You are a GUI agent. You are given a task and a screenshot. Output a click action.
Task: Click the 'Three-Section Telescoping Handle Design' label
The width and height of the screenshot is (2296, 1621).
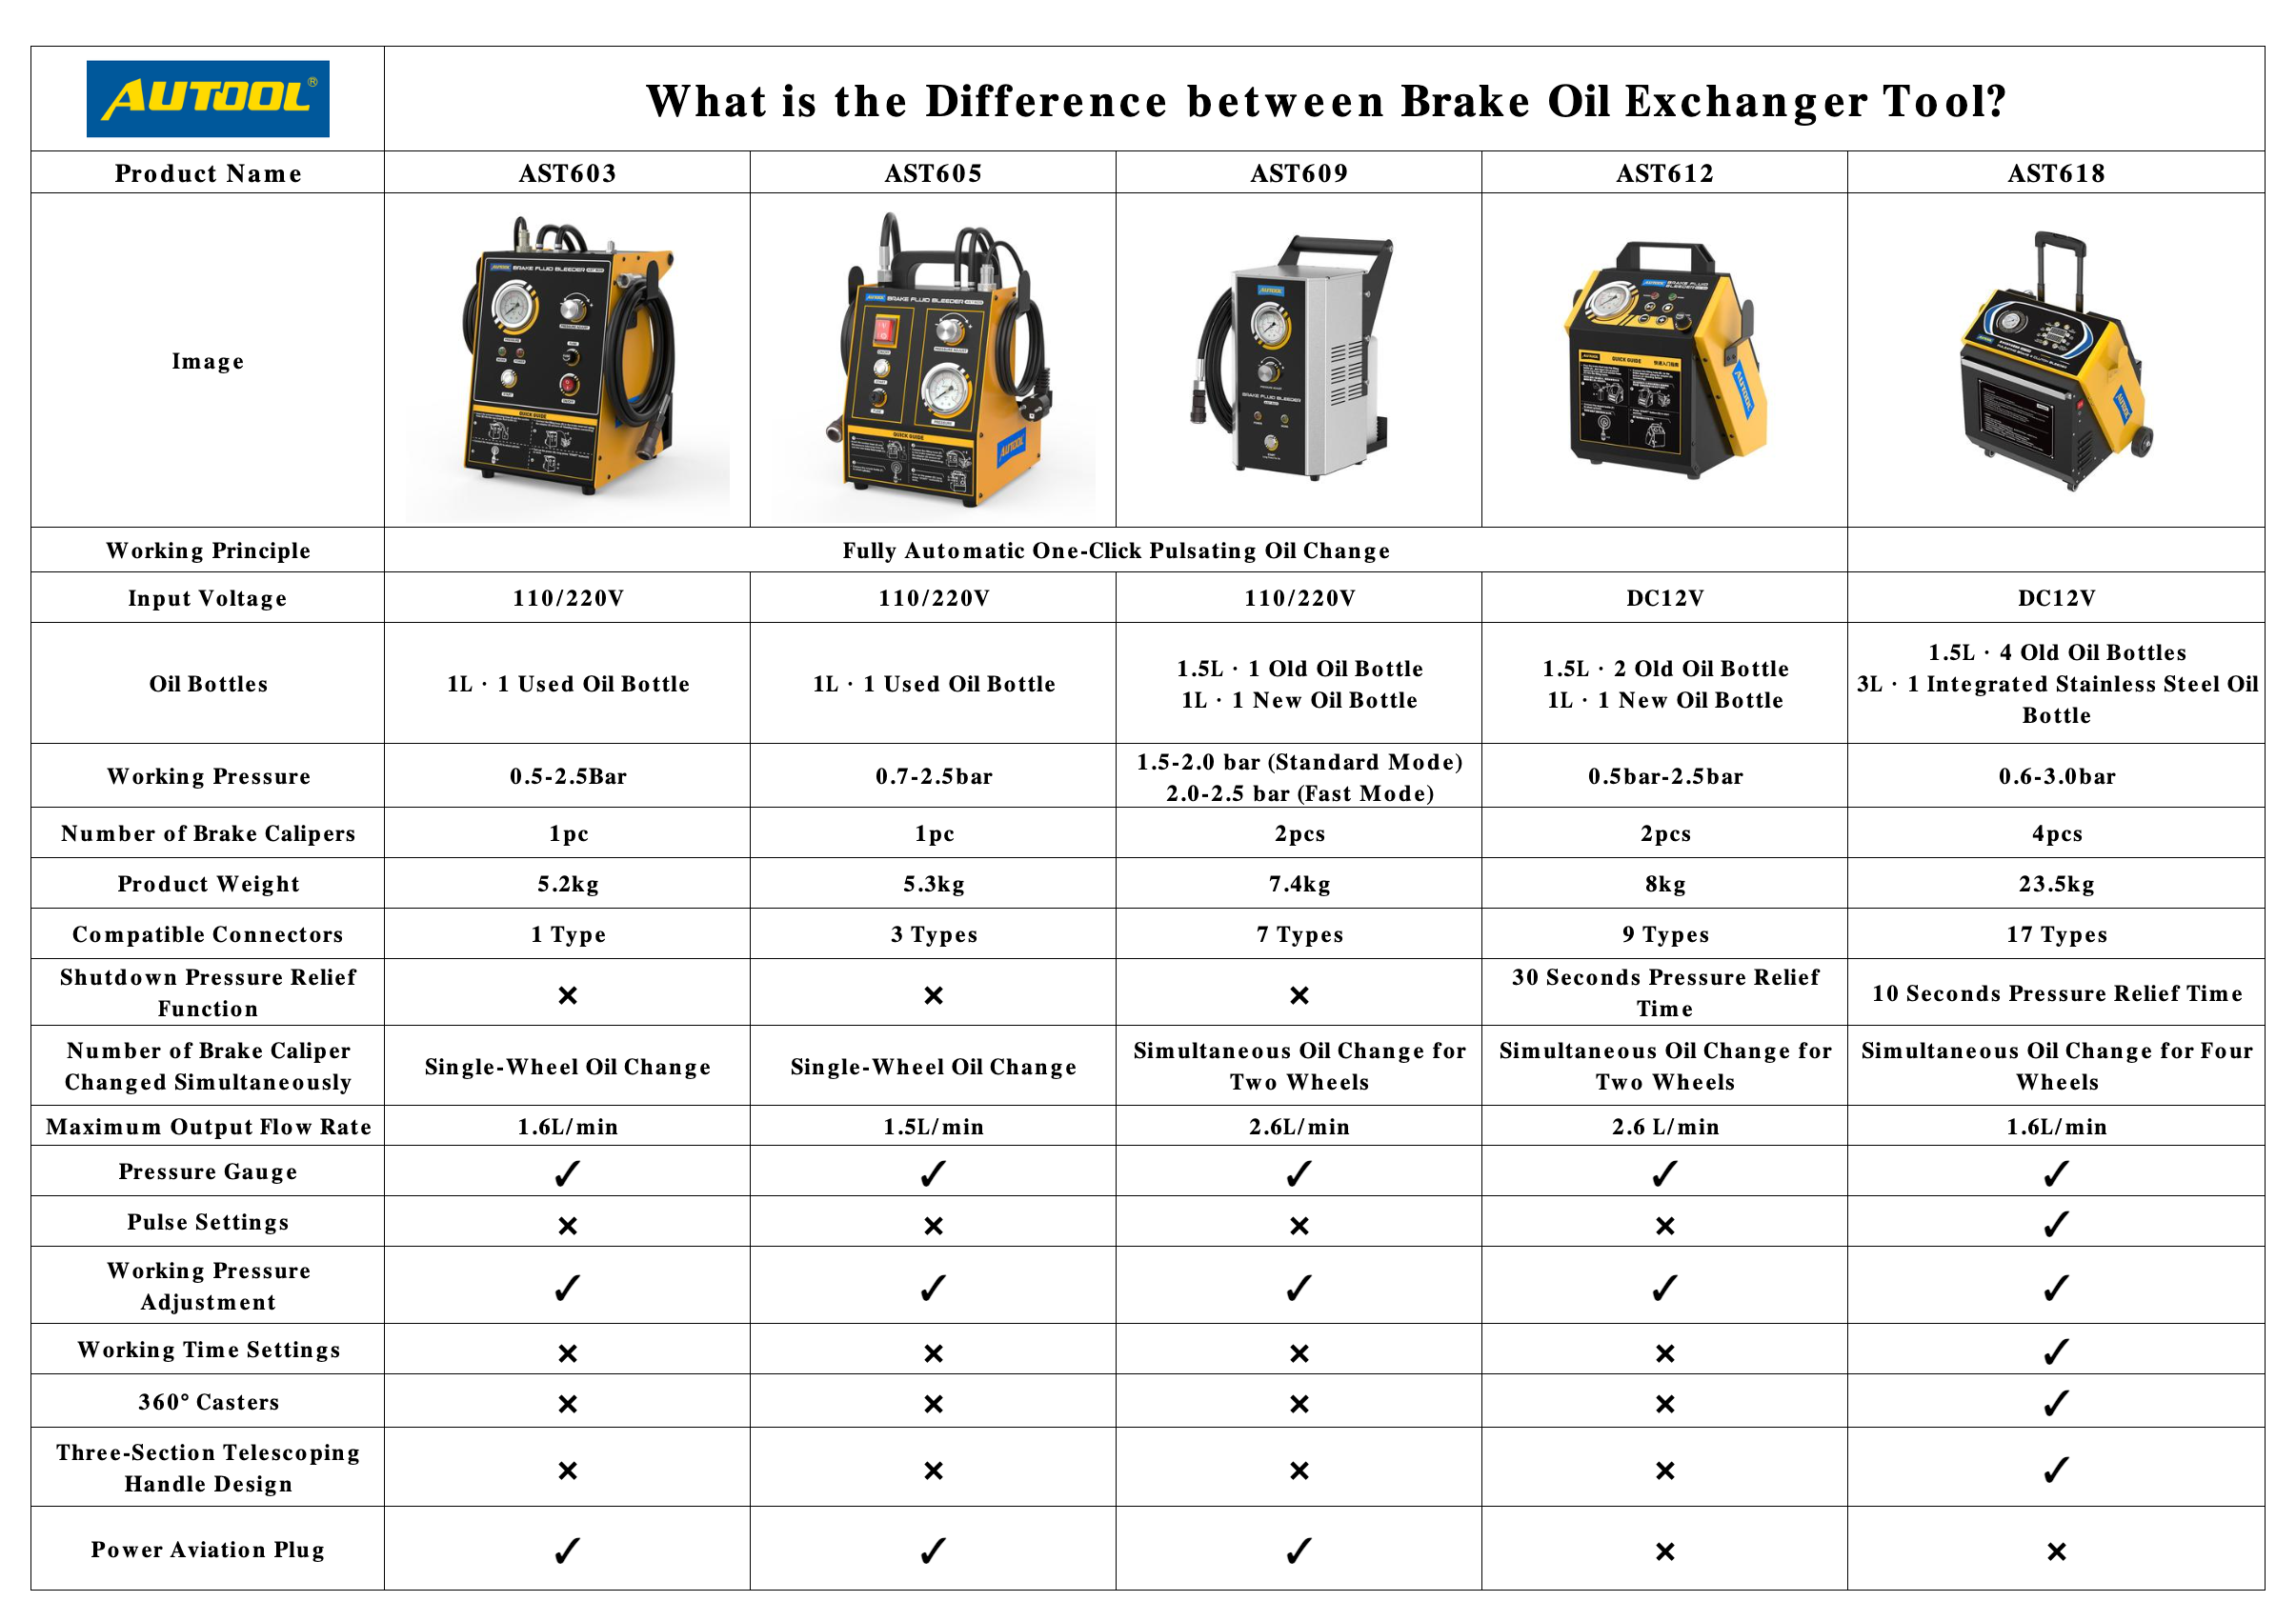point(208,1467)
